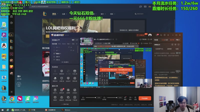The height and width of the screenshot is (112, 200).
Task: Select 窗口 1 source row
Action: (65, 51)
